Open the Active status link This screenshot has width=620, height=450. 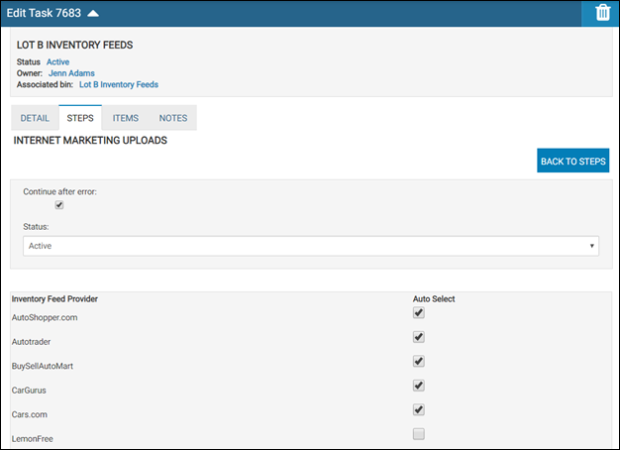(57, 62)
